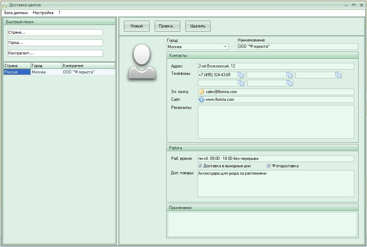Click the Примечания text area
367x247 pixels.
coord(262,225)
